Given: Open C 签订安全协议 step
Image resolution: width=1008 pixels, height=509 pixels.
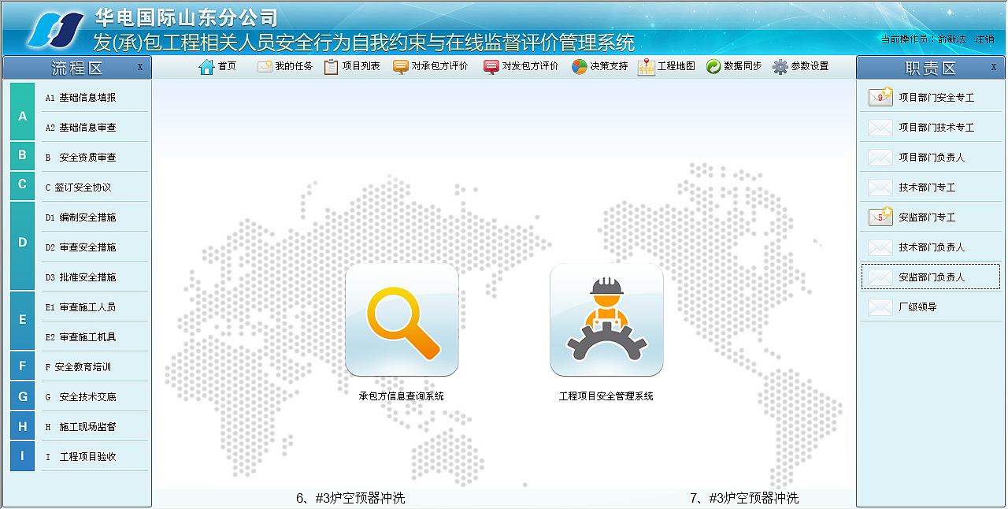Looking at the screenshot, I should tap(79, 188).
